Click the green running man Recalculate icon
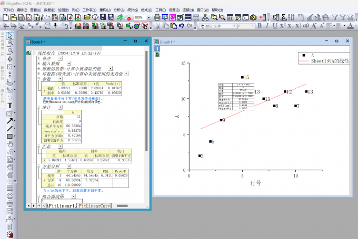The image size is (358, 239). (120, 17)
